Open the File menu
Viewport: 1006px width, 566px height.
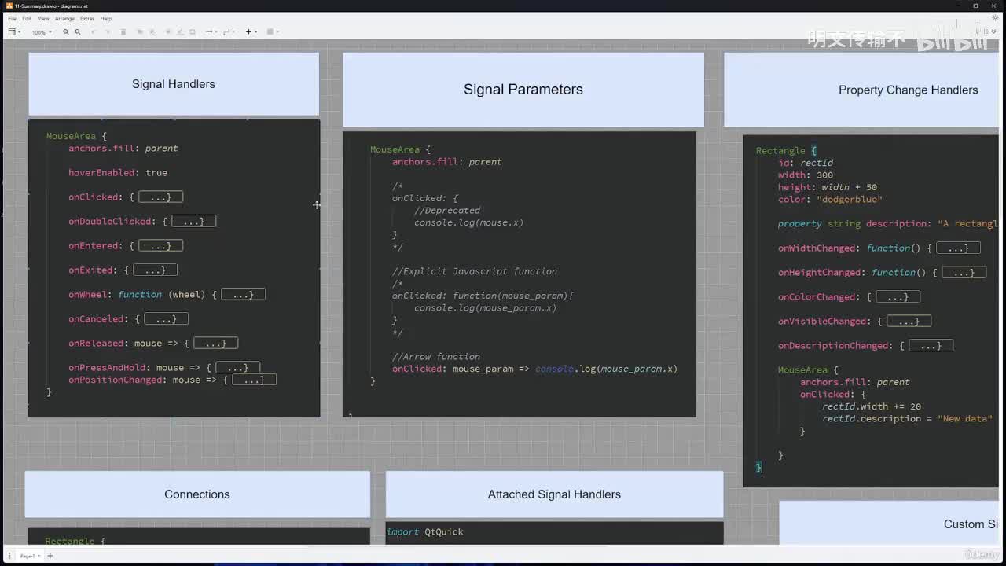point(12,18)
